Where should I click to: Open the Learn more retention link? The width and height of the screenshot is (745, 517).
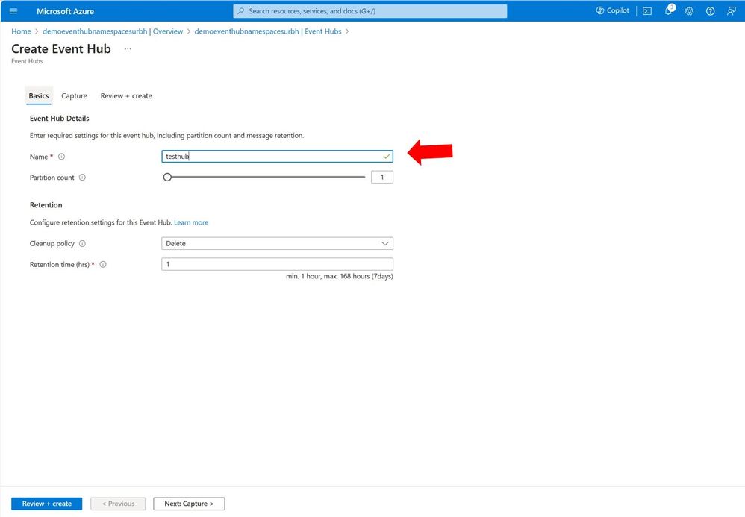click(x=191, y=222)
